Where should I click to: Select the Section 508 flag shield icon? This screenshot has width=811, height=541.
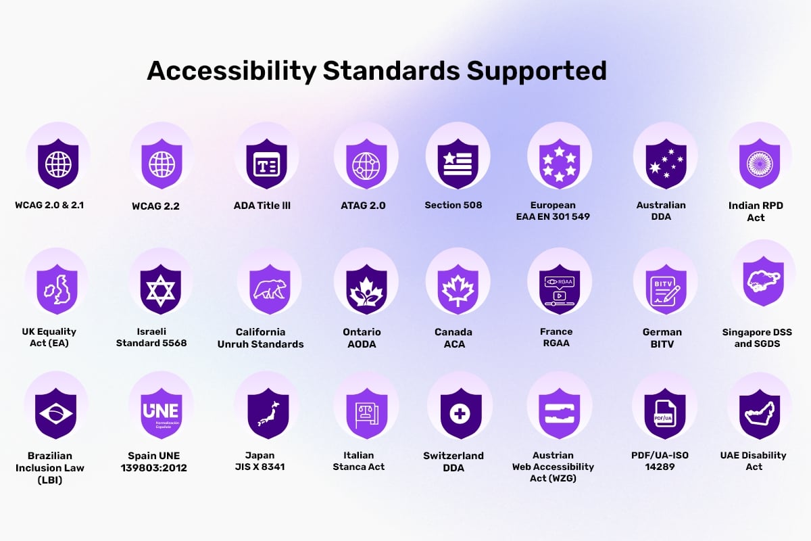pos(458,164)
